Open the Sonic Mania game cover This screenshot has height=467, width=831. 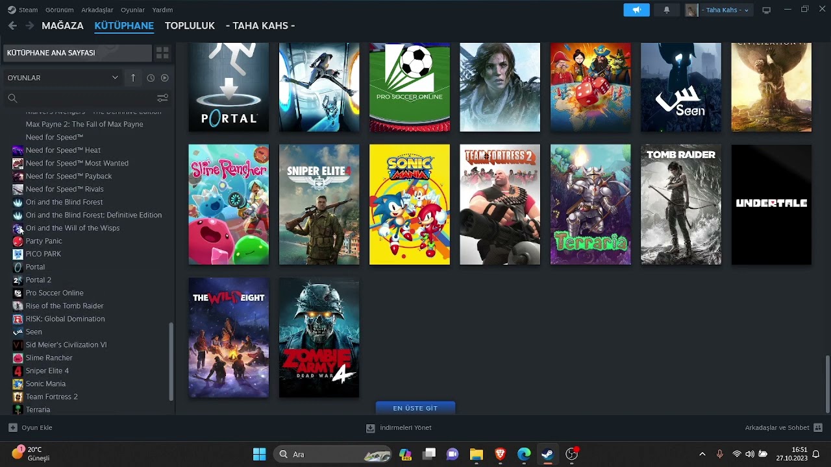[409, 204]
